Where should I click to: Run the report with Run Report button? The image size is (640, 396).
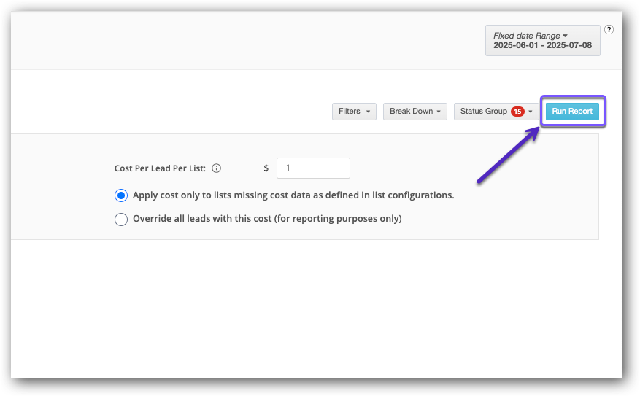coord(572,112)
